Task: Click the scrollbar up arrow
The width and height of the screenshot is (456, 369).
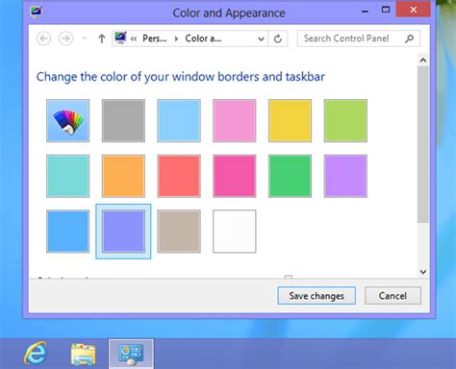Action: (423, 60)
